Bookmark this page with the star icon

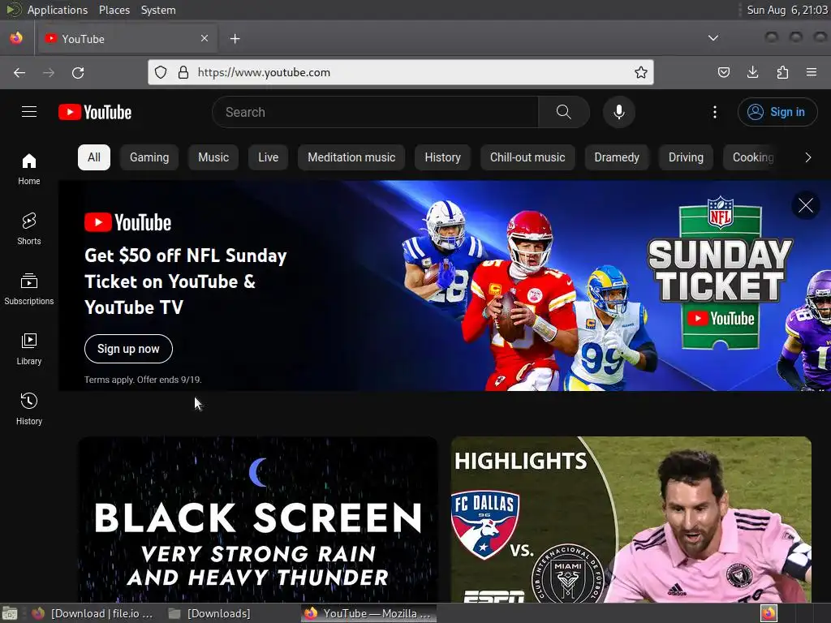pos(641,72)
